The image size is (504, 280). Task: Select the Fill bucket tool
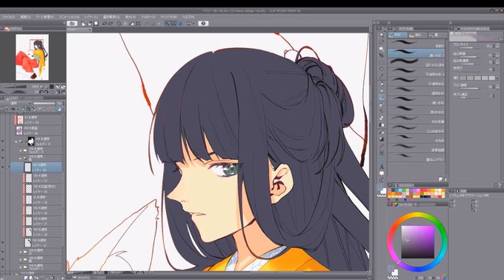(x=382, y=133)
